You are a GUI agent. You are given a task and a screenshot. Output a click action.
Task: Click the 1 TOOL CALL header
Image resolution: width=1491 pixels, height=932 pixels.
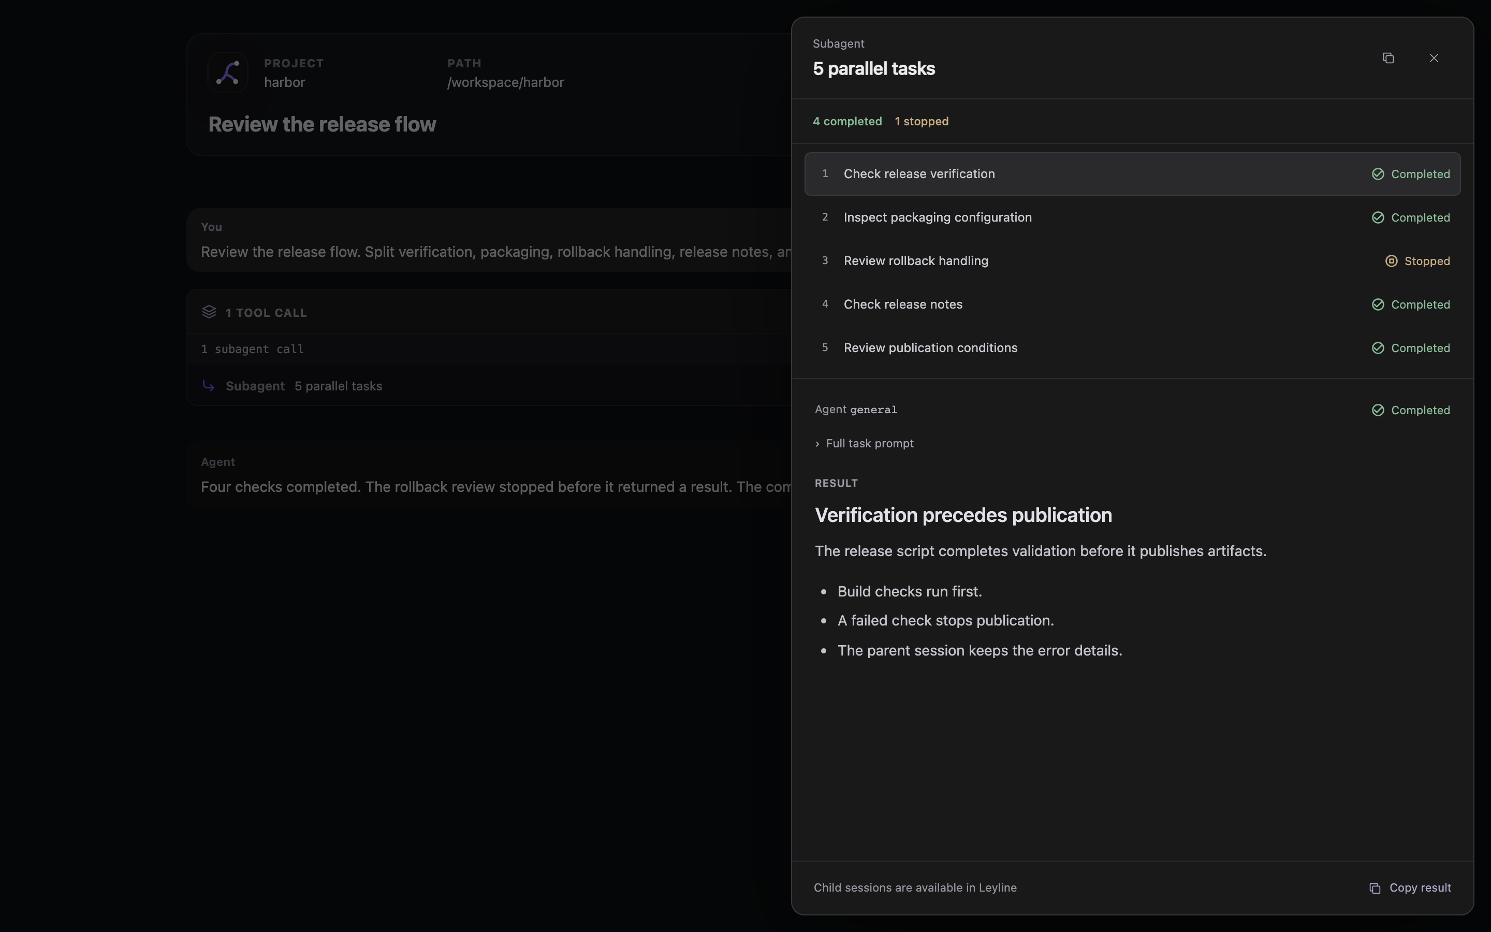click(x=489, y=313)
